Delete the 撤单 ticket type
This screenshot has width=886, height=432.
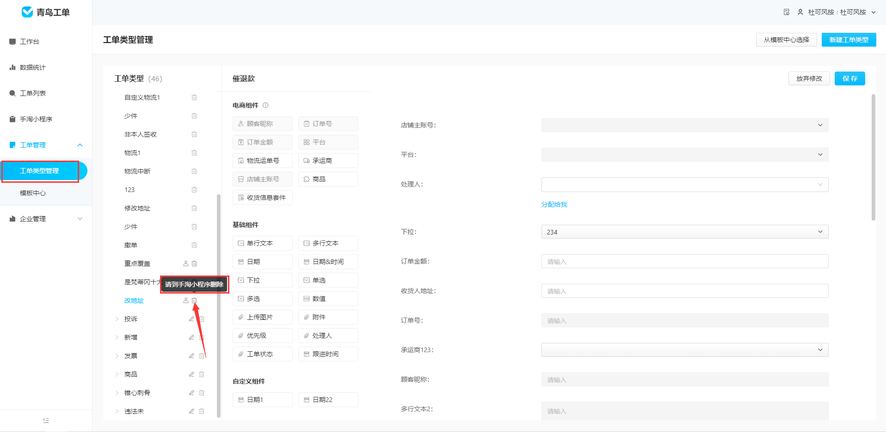click(194, 245)
